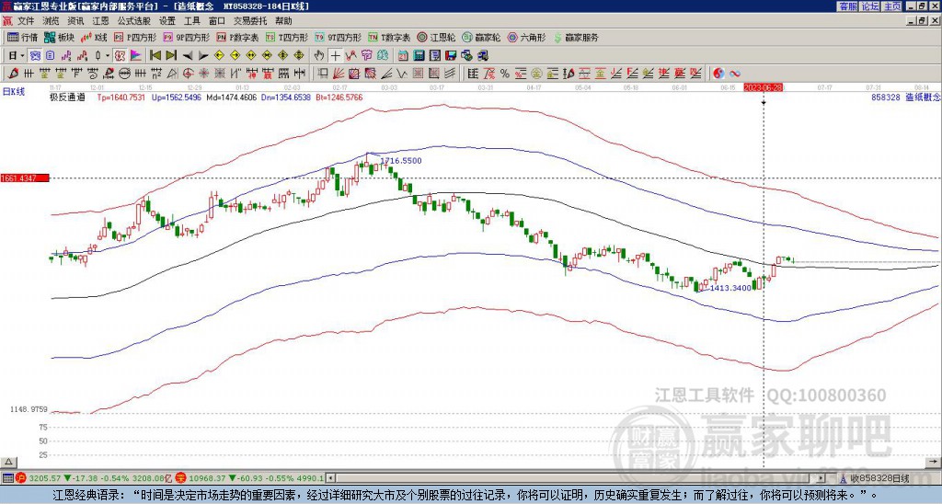Click the bottom scrollbar left arrow

click(331, 478)
